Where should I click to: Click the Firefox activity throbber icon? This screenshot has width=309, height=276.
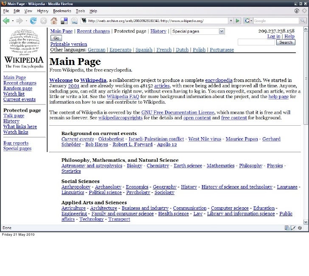(x=304, y=11)
